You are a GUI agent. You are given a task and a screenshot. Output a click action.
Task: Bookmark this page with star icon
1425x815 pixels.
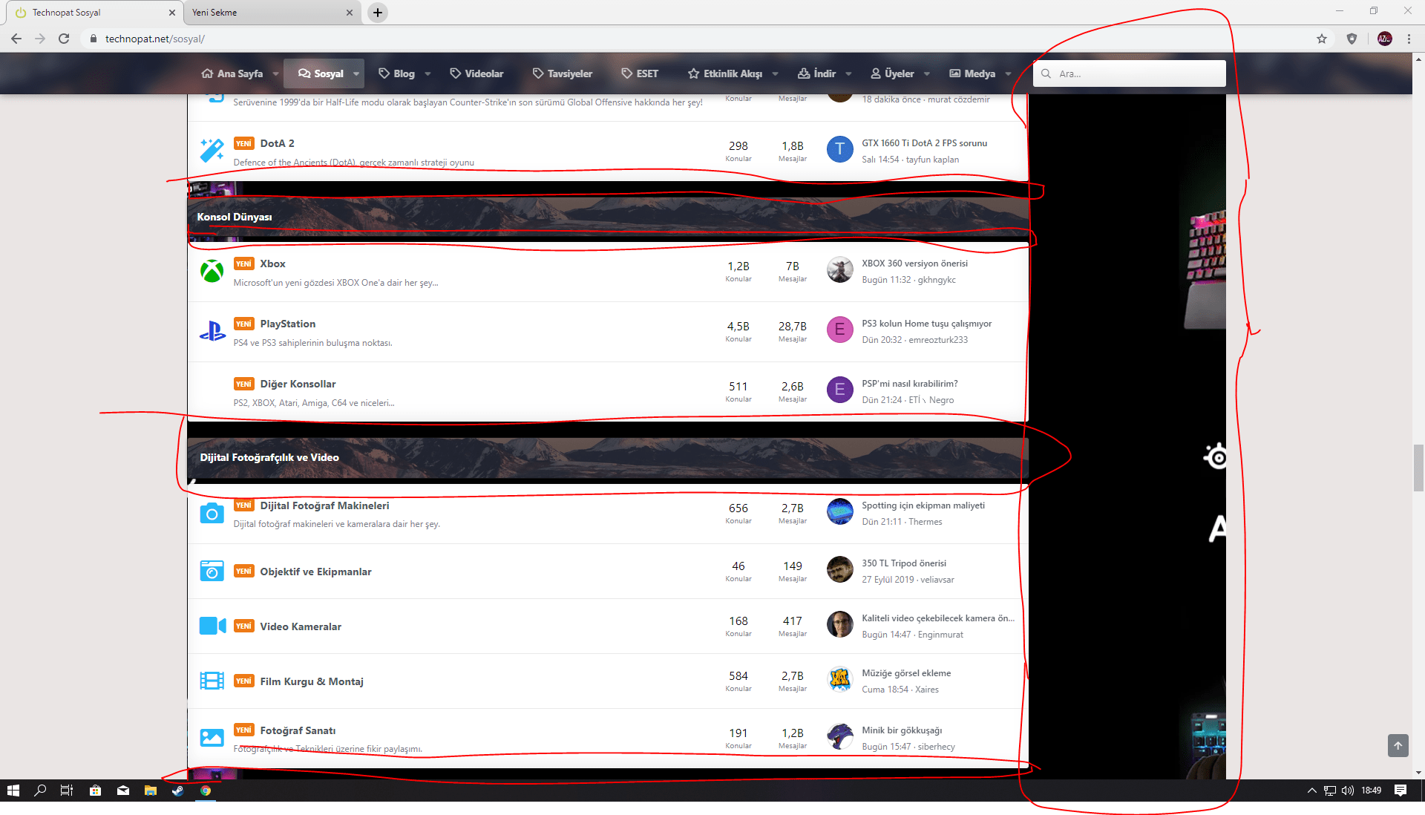pyautogui.click(x=1322, y=39)
